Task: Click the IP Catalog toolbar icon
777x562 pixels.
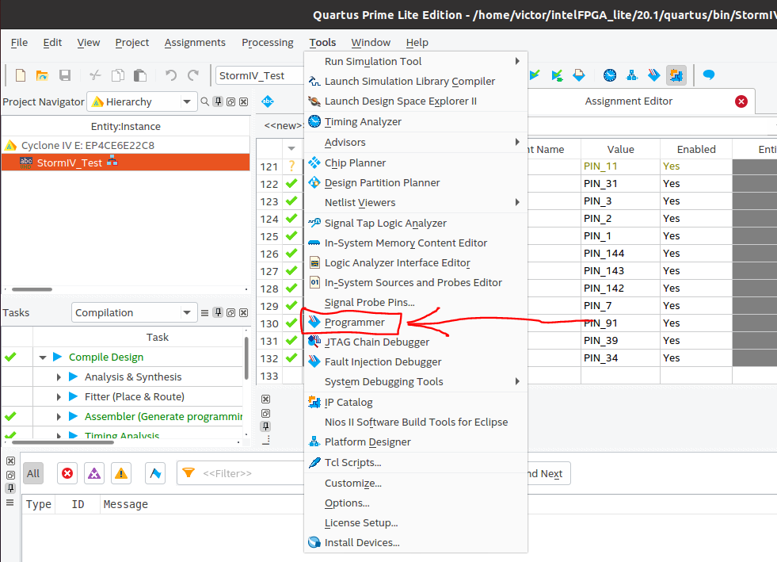Action: 676,75
